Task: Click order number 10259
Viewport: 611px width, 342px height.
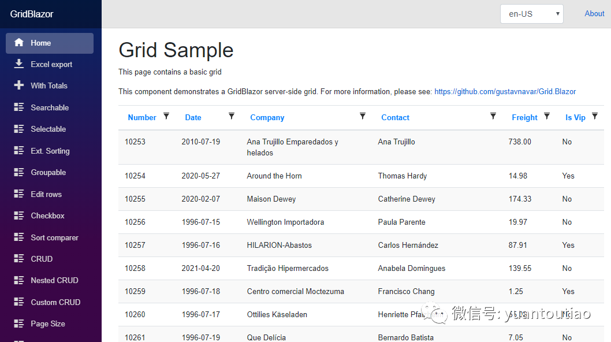Action: coord(135,291)
